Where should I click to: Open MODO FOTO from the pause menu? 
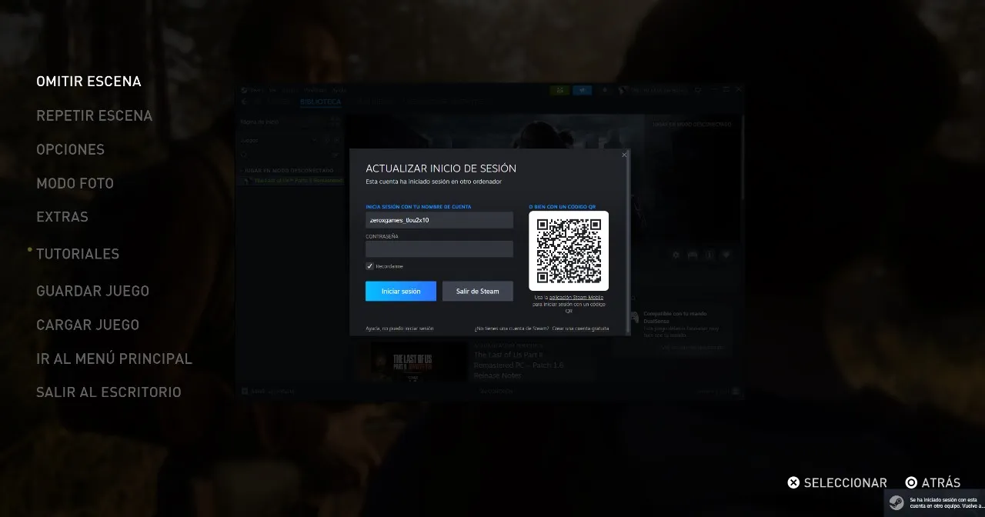(x=75, y=183)
